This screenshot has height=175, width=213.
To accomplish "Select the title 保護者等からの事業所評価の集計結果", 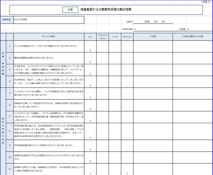I will click(x=106, y=10).
